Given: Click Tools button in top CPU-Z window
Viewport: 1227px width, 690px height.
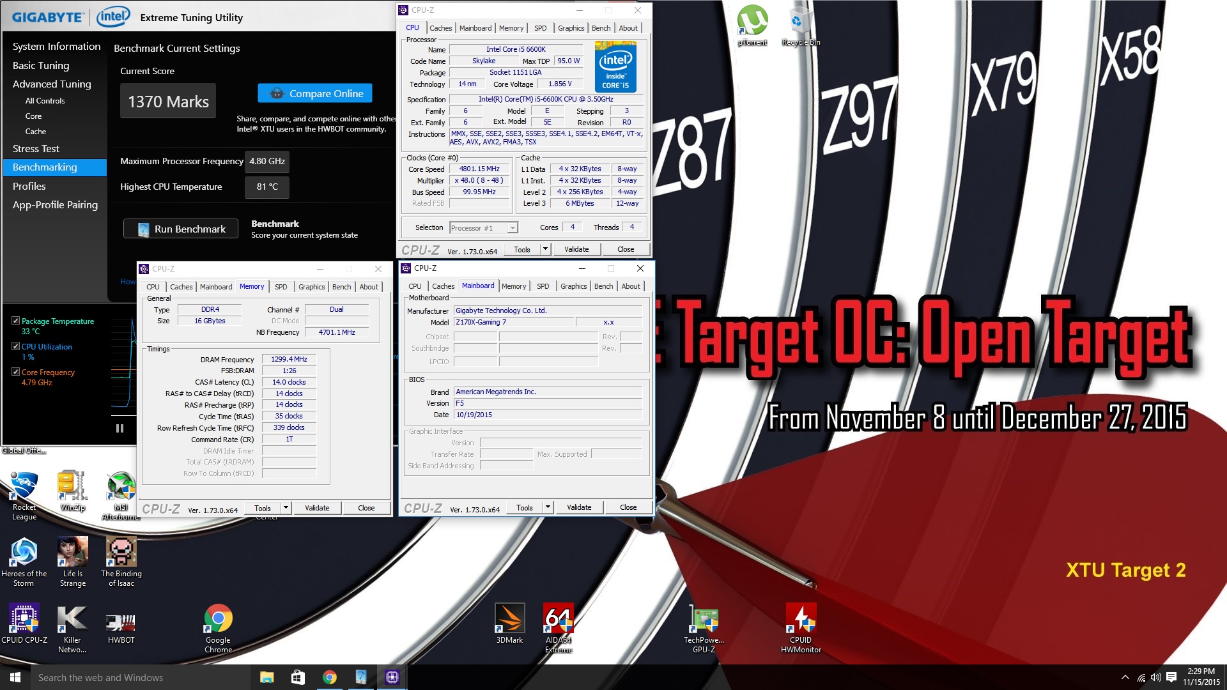Looking at the screenshot, I should coord(522,249).
